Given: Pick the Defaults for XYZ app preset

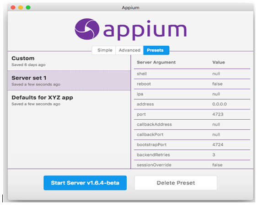Looking at the screenshot, I should coord(69,100).
